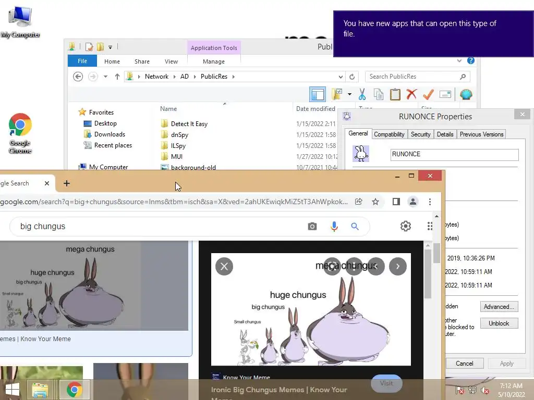Close the image preview with X

point(224,266)
